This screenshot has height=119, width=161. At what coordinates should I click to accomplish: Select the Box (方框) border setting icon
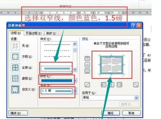click(x=15, y=57)
